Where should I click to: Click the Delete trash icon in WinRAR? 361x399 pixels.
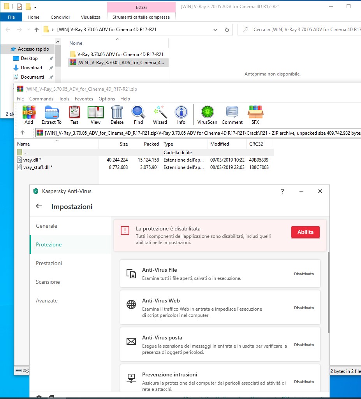[x=117, y=115]
